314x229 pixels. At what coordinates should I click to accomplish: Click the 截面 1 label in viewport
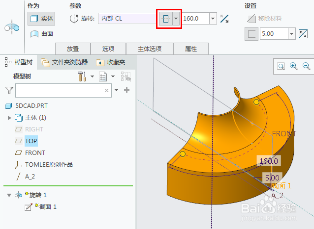281,186
